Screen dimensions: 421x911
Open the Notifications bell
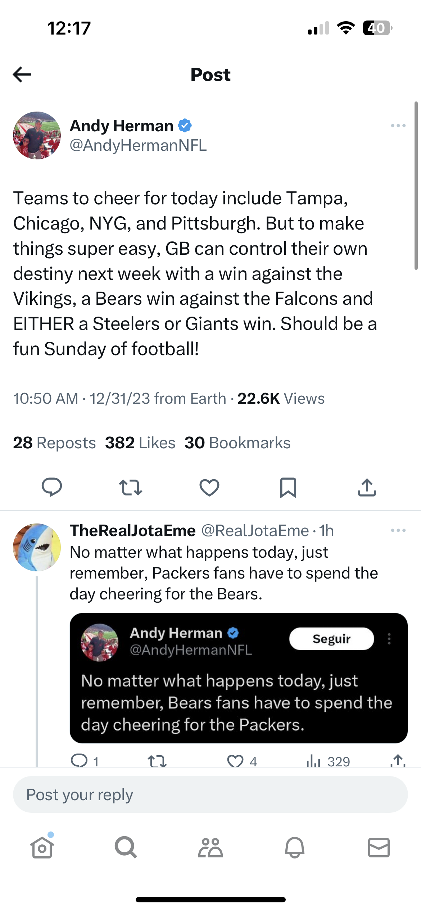click(295, 847)
